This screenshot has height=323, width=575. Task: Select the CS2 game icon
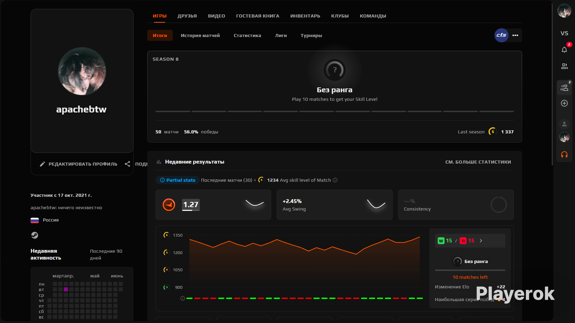(502, 35)
